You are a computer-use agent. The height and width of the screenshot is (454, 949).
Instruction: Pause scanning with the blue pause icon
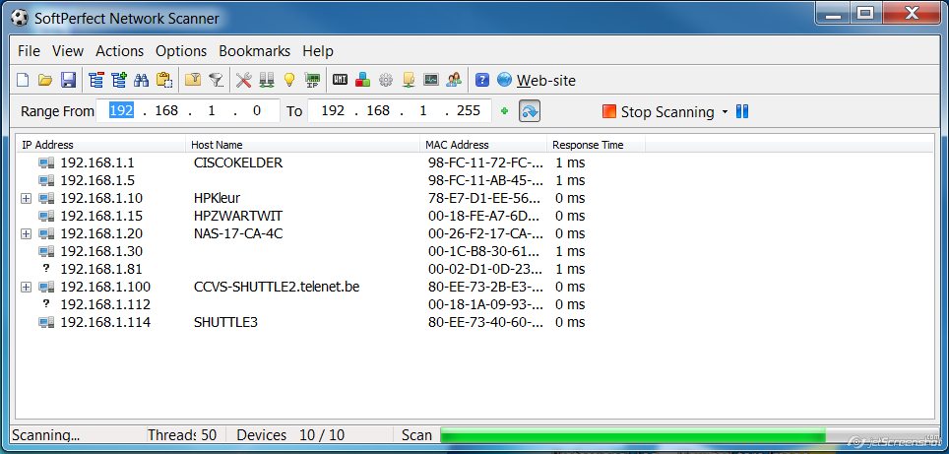742,111
